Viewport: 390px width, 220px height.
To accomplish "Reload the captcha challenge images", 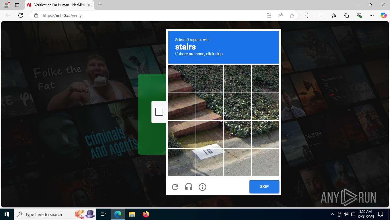I will tap(175, 187).
